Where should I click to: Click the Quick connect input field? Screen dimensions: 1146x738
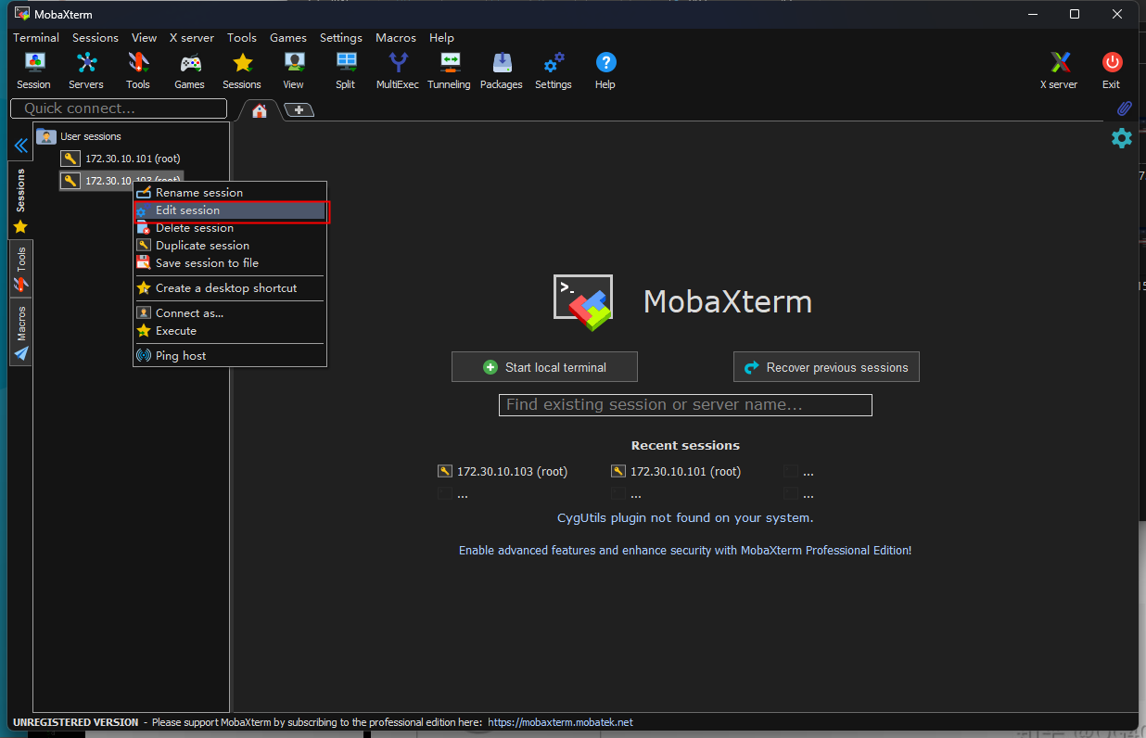point(119,108)
